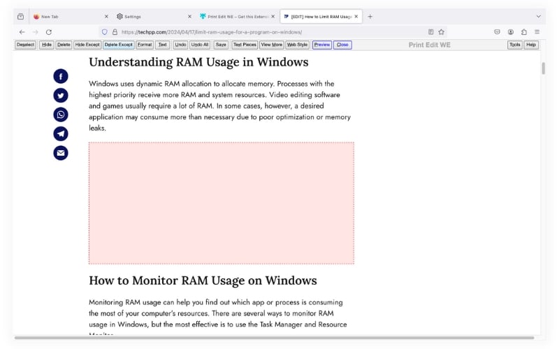The width and height of the screenshot is (559, 349).
Task: Close Print Edit WE toolbar
Action: point(342,45)
